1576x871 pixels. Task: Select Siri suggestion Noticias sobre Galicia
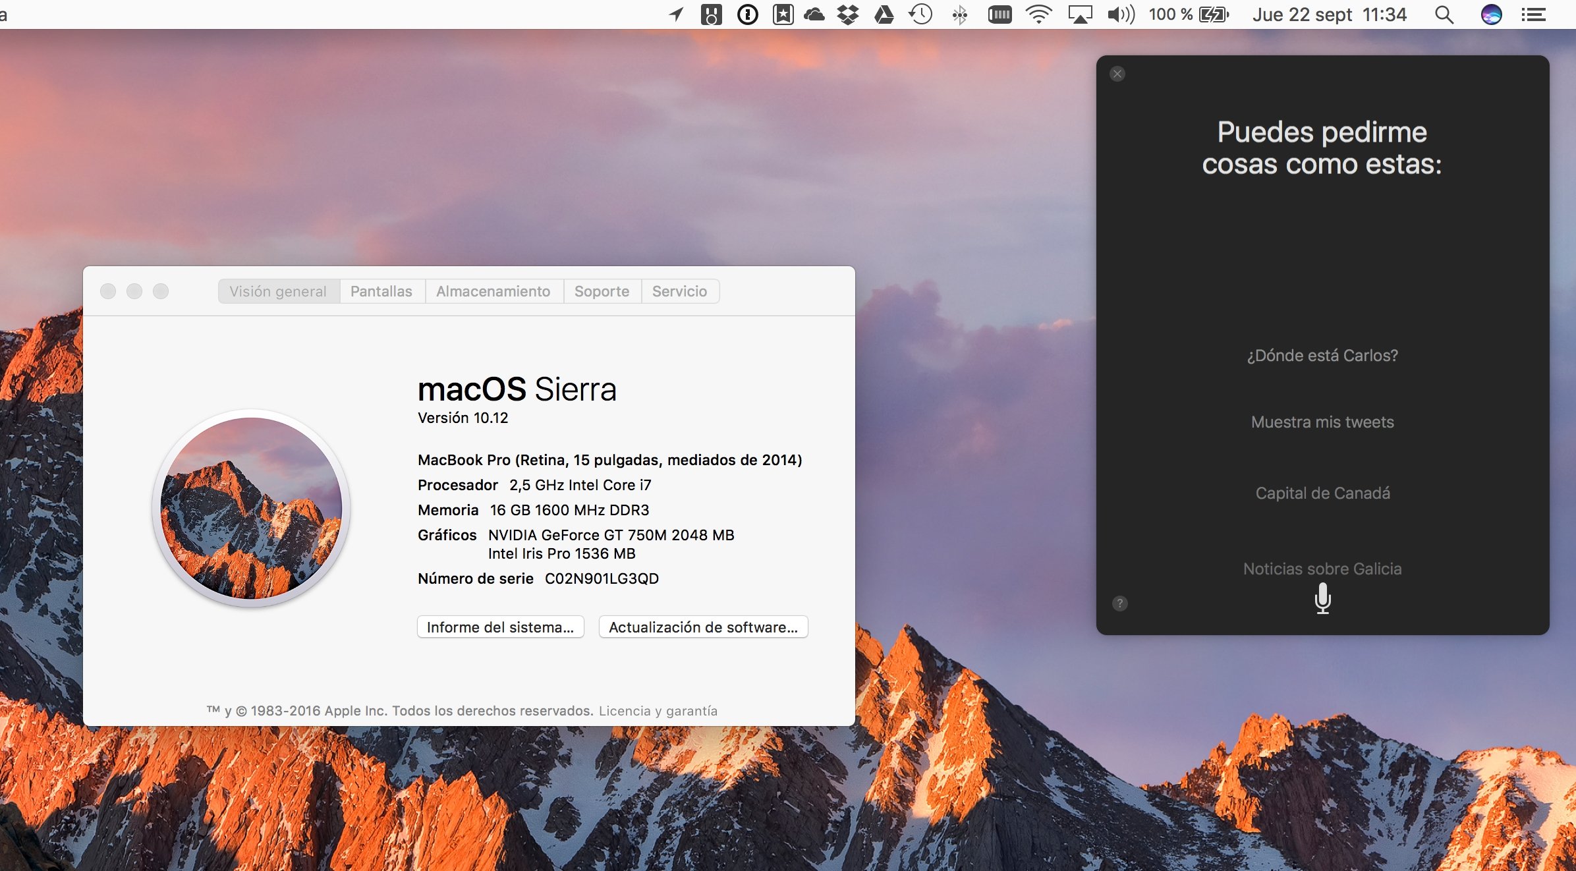[1322, 569]
